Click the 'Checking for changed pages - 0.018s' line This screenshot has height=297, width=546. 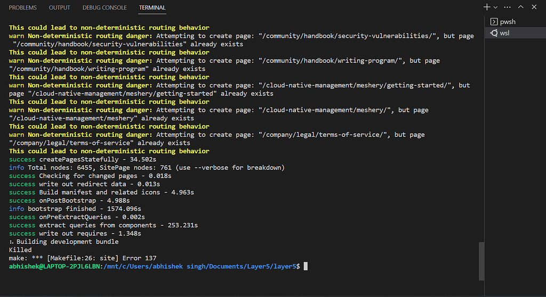click(x=90, y=176)
